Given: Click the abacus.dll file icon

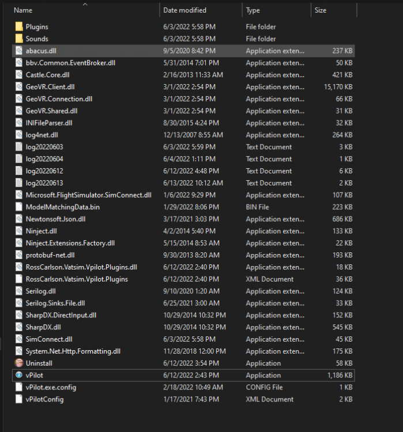Looking at the screenshot, I should [19, 51].
